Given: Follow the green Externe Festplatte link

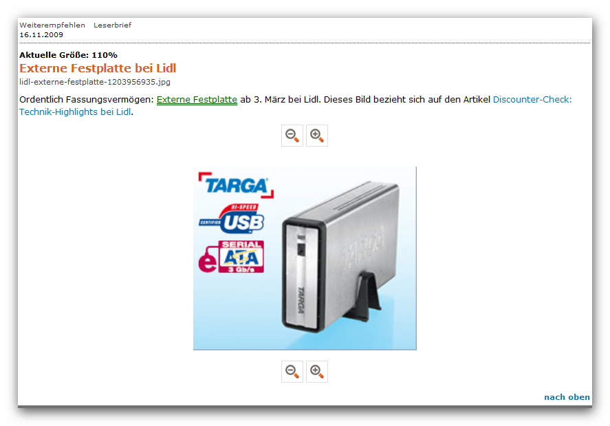Looking at the screenshot, I should tap(197, 100).
